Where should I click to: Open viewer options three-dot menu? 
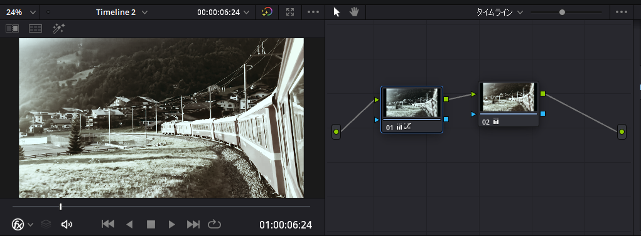coord(313,12)
